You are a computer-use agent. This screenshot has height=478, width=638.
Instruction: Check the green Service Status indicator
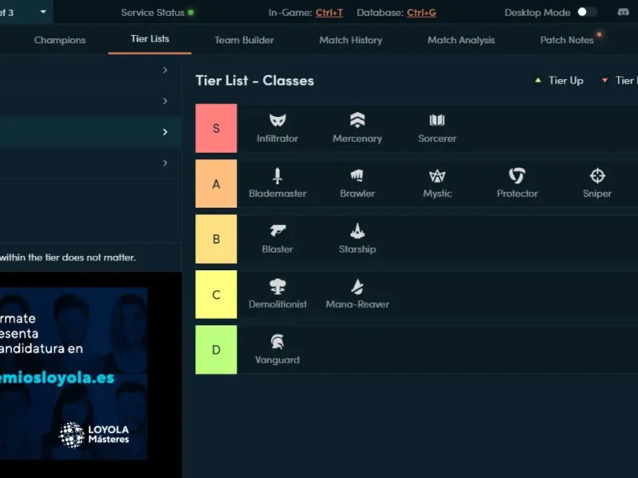191,12
